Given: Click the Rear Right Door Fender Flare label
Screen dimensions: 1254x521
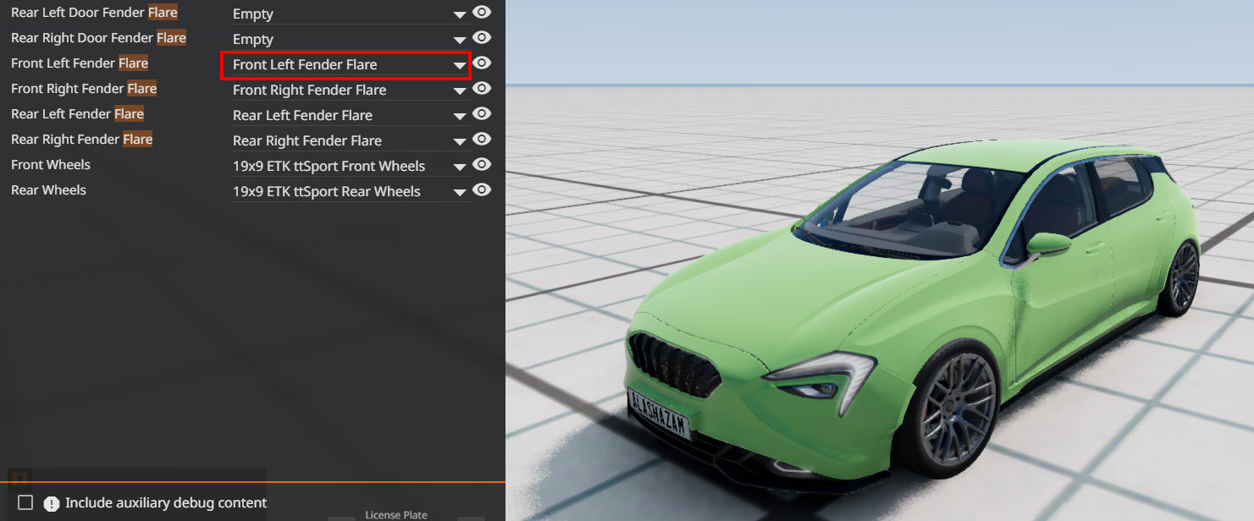Looking at the screenshot, I should pyautogui.click(x=98, y=38).
